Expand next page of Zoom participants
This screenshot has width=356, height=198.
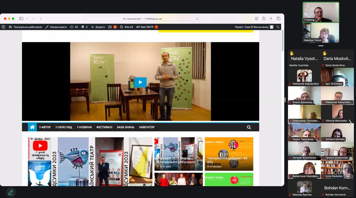click(x=350, y=123)
